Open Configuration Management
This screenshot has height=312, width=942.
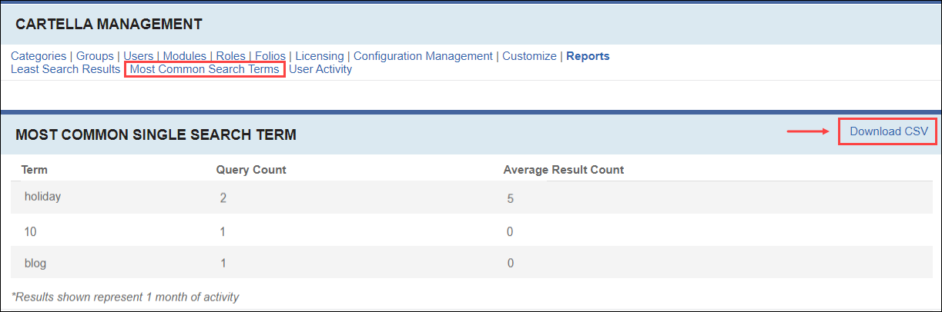click(423, 56)
